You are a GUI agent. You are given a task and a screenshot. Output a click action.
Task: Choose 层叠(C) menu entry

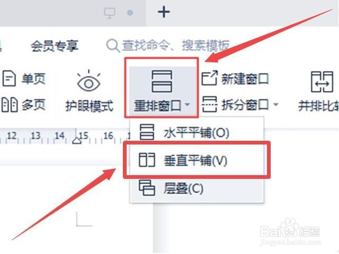point(197,188)
